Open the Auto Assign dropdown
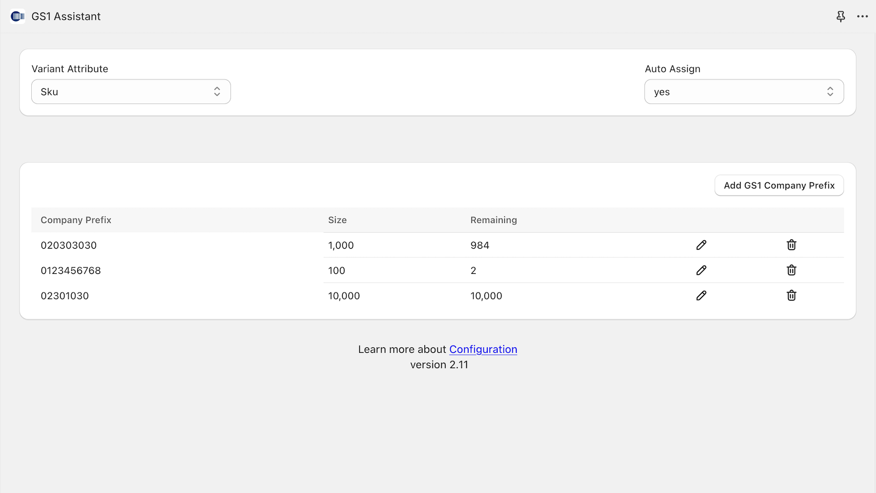 (x=744, y=91)
